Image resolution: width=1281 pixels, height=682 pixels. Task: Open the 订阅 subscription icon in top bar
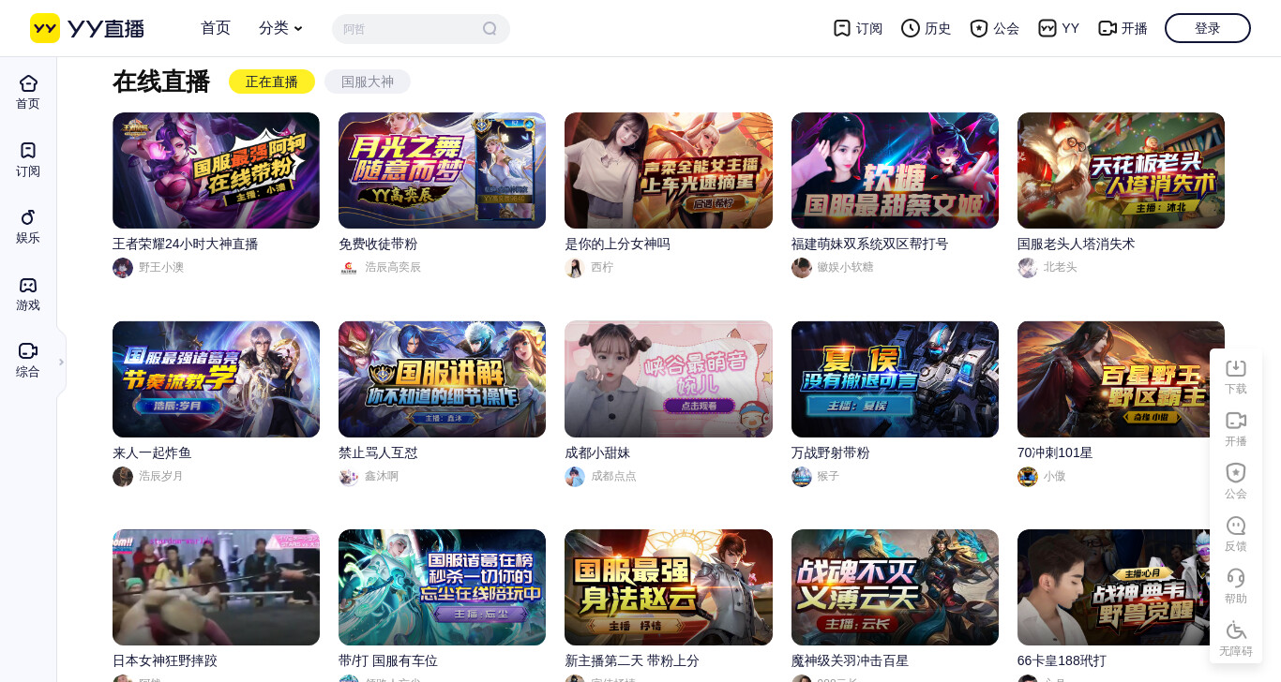tap(842, 28)
